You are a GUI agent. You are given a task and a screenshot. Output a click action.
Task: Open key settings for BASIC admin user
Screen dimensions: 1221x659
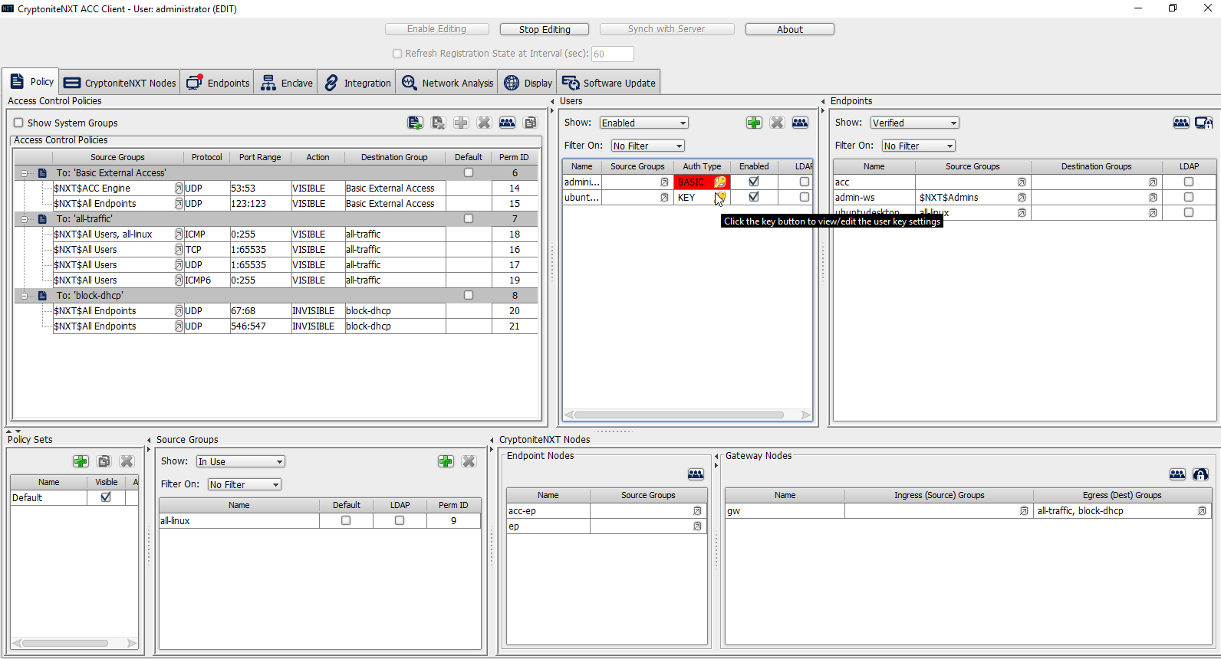[x=720, y=182]
